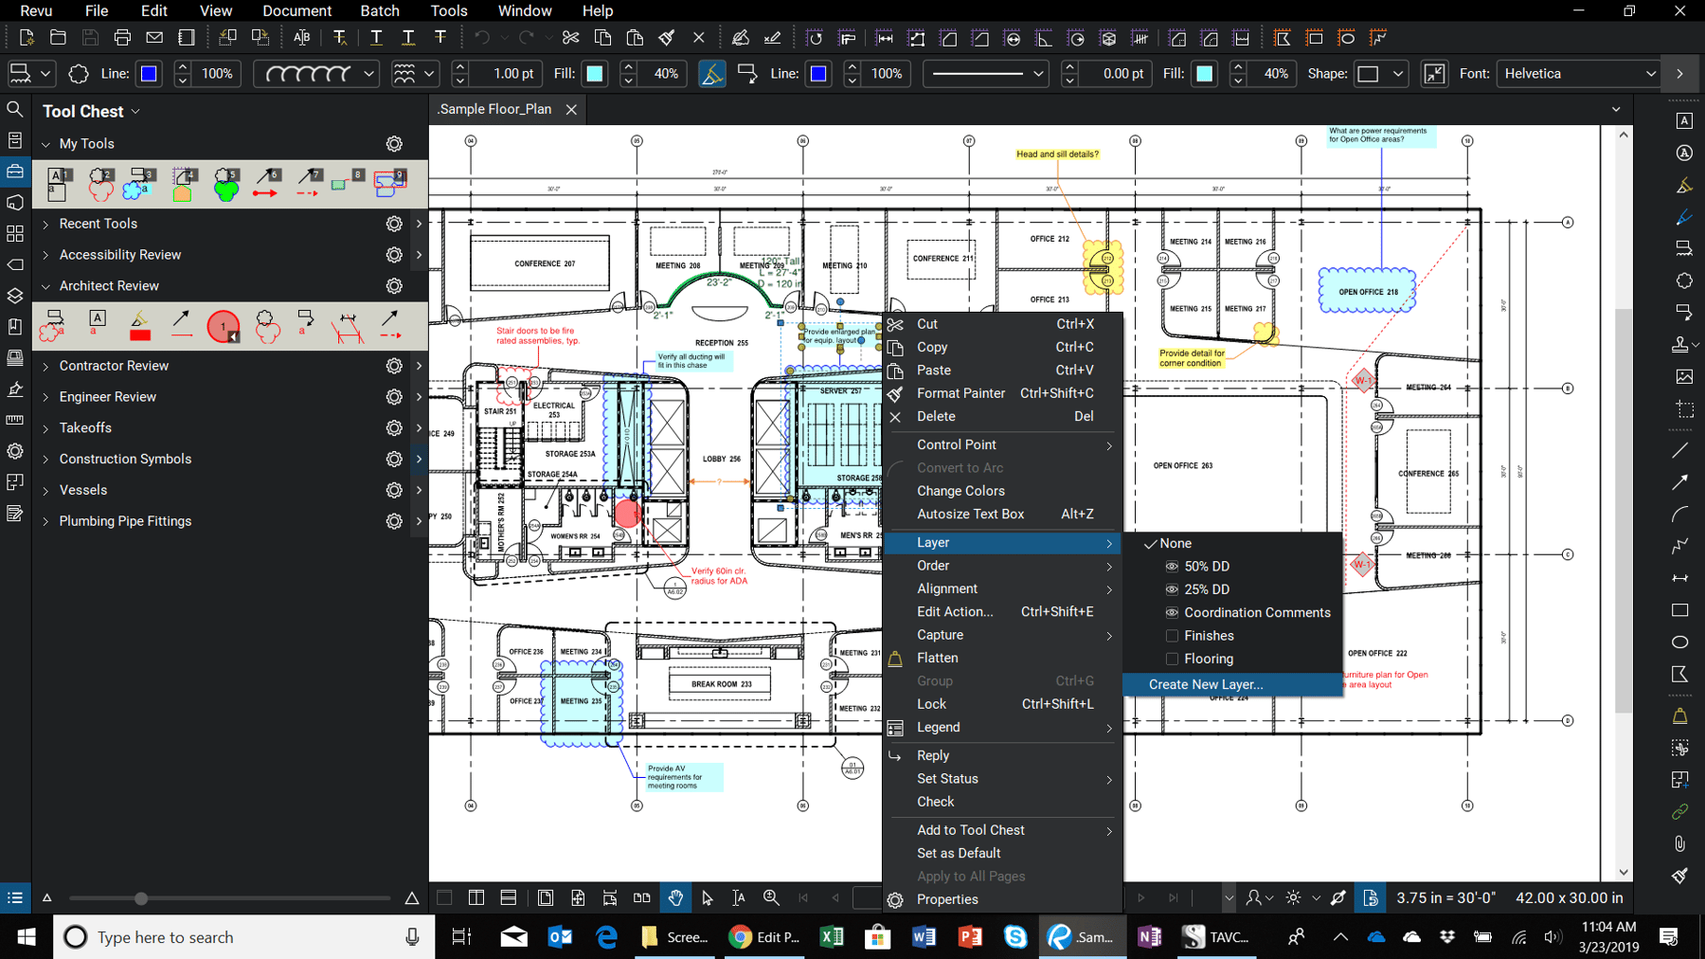Choose Copy from the context menu
Screen dimensions: 1705x959
931,347
